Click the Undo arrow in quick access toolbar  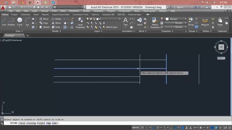coord(22,7)
